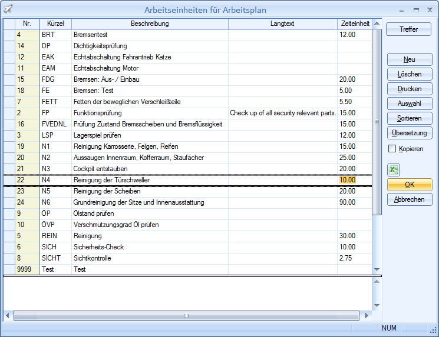439x337 pixels.
Task: Click Reinigung der Türschweller description
Action: pyautogui.click(x=150, y=180)
